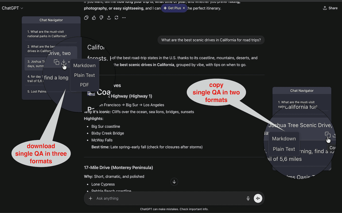Launch voice mode with the waveform icon
Viewport: 342px width, 213px height.
(x=258, y=198)
